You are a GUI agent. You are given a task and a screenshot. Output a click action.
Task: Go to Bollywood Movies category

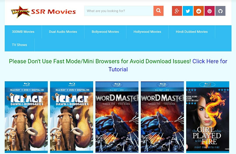[x=105, y=32]
